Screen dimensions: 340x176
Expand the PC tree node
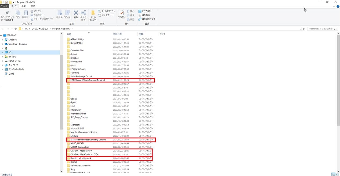coord(2,52)
